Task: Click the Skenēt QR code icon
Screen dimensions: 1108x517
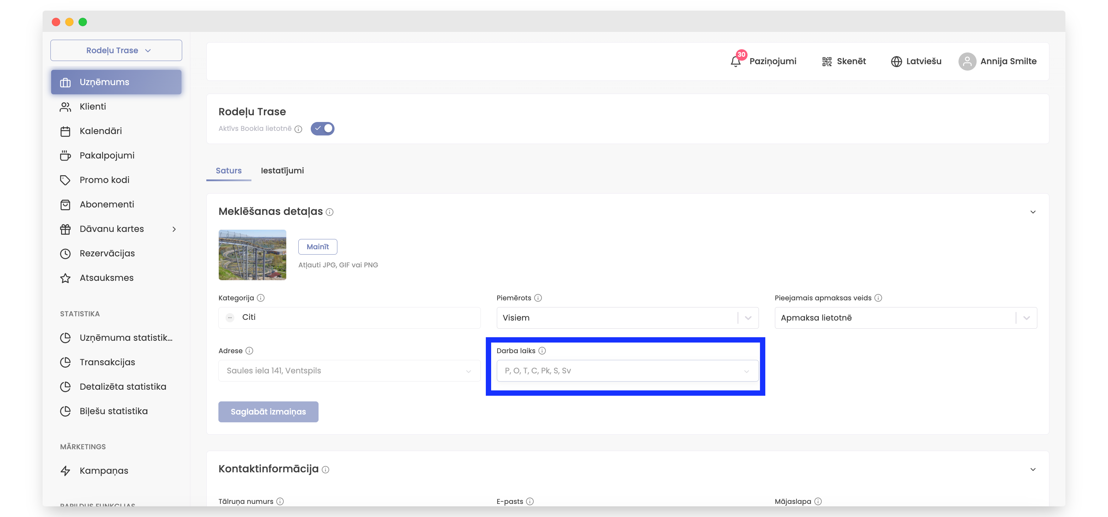Action: pos(827,61)
